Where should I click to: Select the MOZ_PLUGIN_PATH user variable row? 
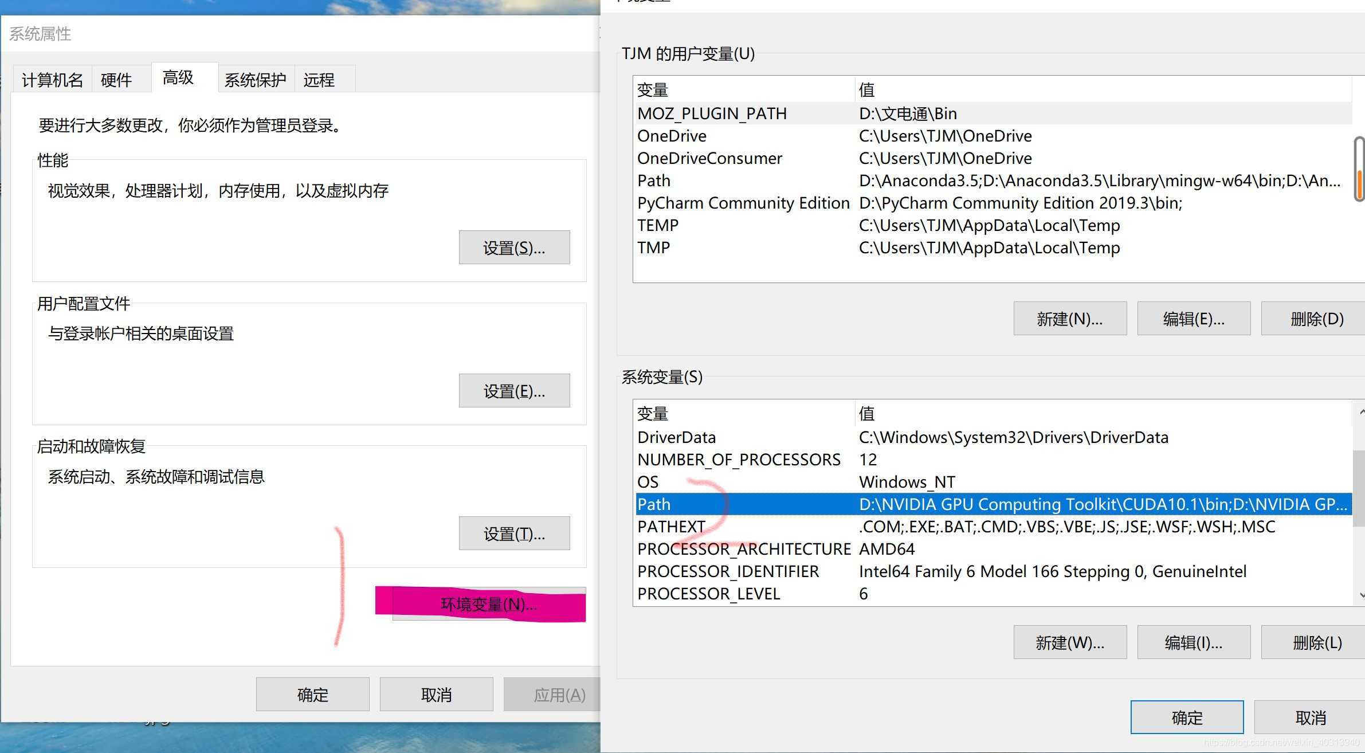994,113
